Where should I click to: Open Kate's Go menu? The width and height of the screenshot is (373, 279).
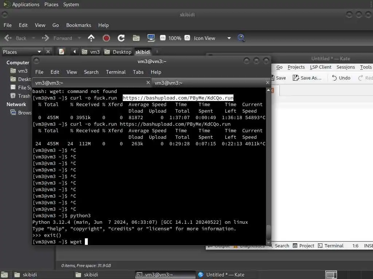[279, 67]
